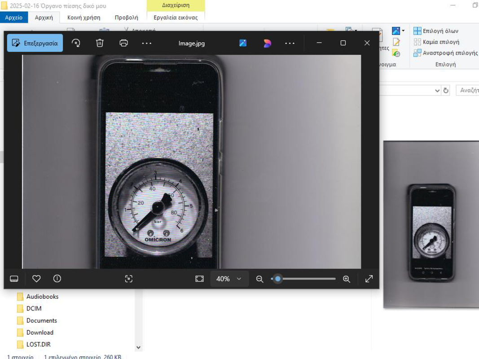Screen dimensions: 479x359
Task: Start visual scan with the focus-frame icon
Action: pos(128,279)
